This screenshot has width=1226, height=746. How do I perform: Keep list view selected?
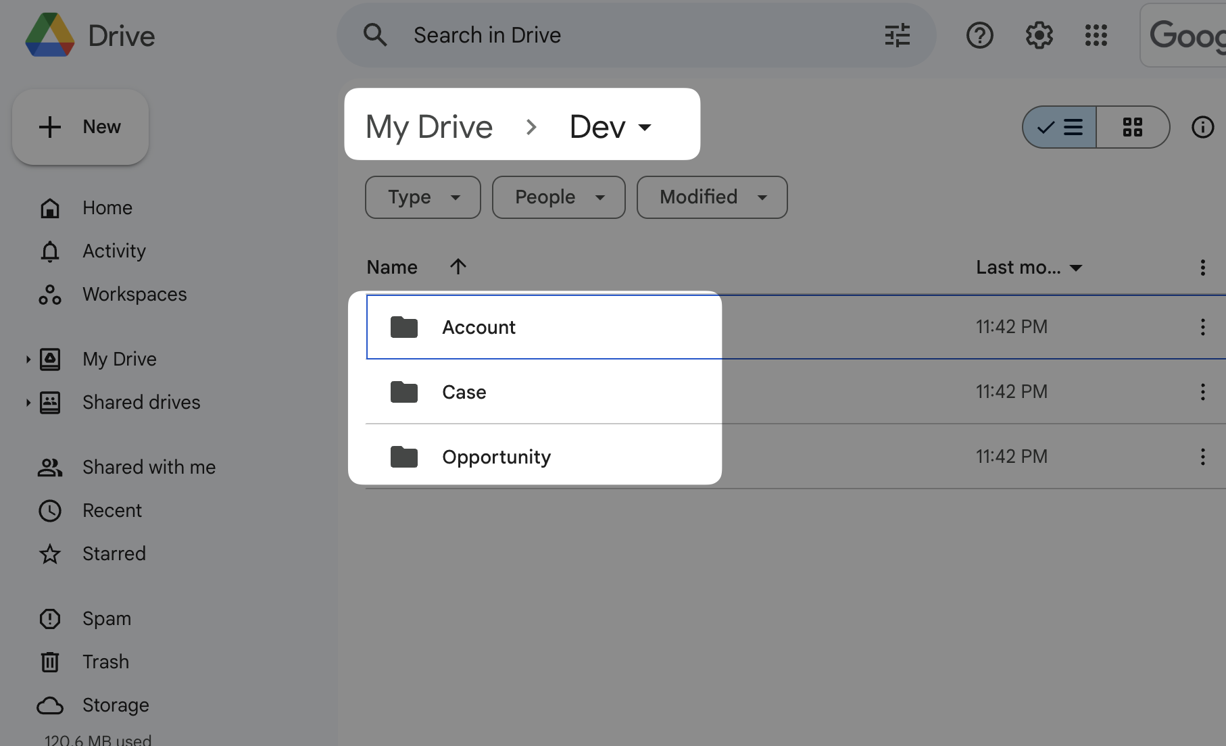(x=1058, y=126)
